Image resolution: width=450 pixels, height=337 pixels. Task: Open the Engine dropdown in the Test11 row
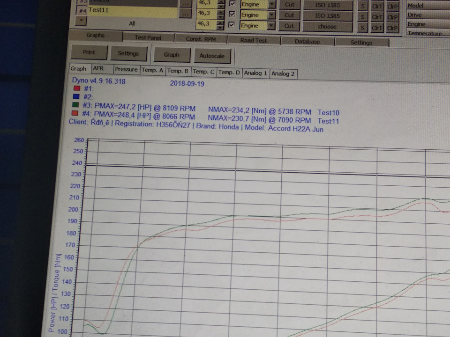pos(258,15)
